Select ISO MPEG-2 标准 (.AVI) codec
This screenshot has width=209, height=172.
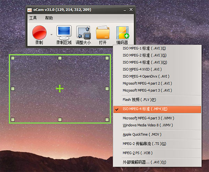click(157, 55)
